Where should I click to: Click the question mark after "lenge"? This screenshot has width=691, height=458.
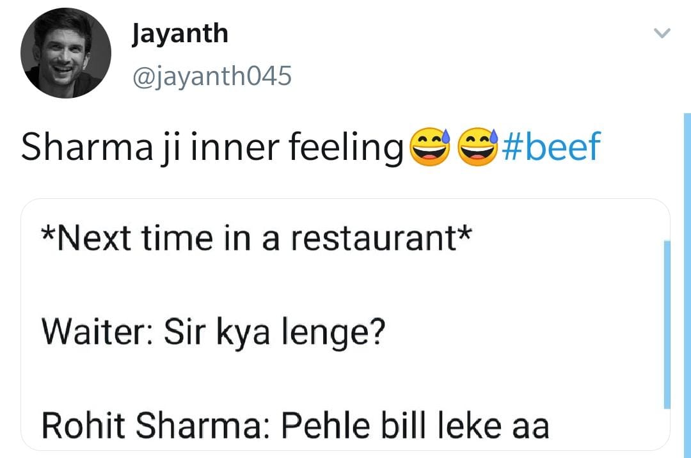click(x=377, y=331)
